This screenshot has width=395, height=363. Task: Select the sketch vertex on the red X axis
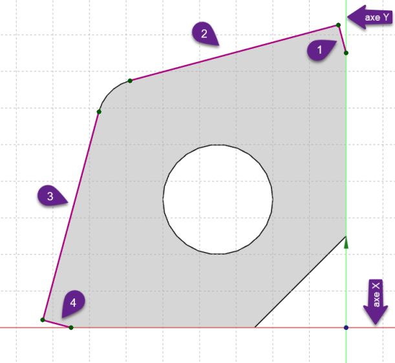[x=71, y=327]
